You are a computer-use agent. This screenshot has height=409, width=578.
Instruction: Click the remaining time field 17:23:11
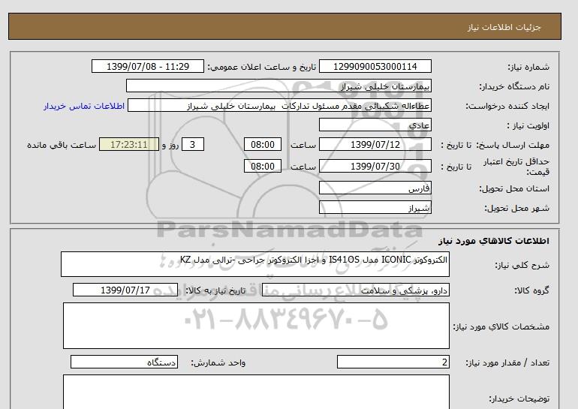[129, 144]
